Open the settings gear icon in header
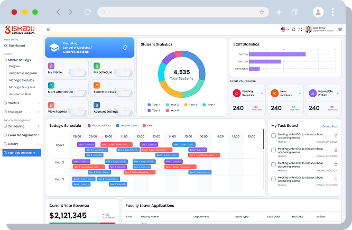 340,30
